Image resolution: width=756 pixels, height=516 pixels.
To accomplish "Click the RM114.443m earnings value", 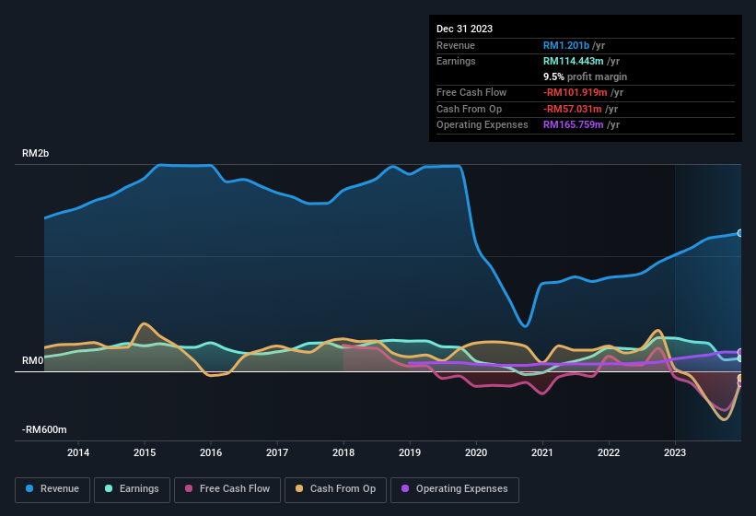I will click(574, 61).
